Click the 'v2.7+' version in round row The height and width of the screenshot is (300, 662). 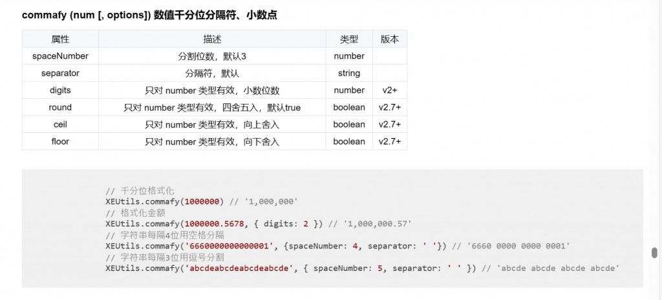[x=390, y=108]
